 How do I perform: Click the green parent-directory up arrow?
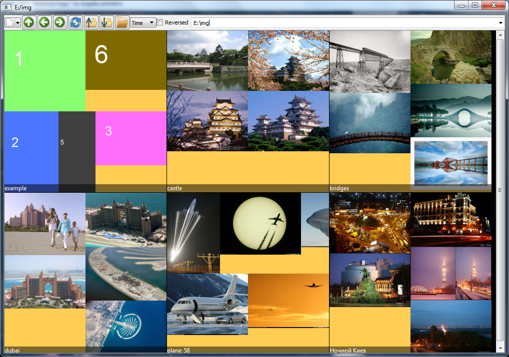pos(29,22)
